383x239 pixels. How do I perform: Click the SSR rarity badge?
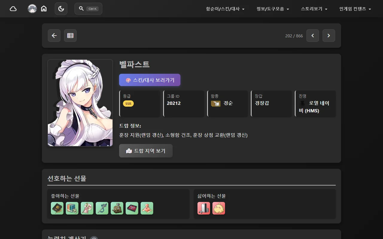[128, 104]
